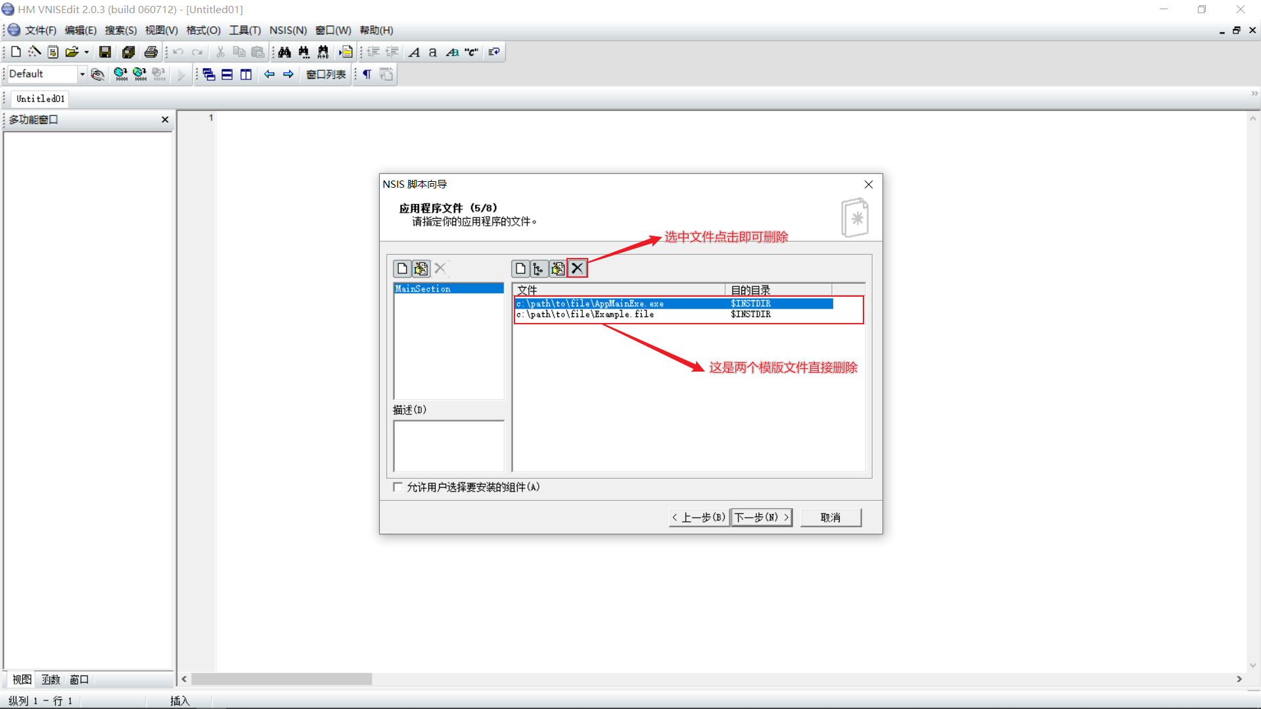Open the 搜索(S) menu
1261x709 pixels.
(121, 30)
